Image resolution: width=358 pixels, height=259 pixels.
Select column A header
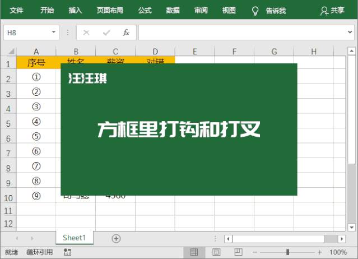pyautogui.click(x=36, y=52)
